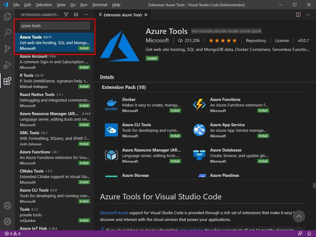Select the Extensions view icon
This screenshot has height=237, width=316.
(x=7, y=81)
